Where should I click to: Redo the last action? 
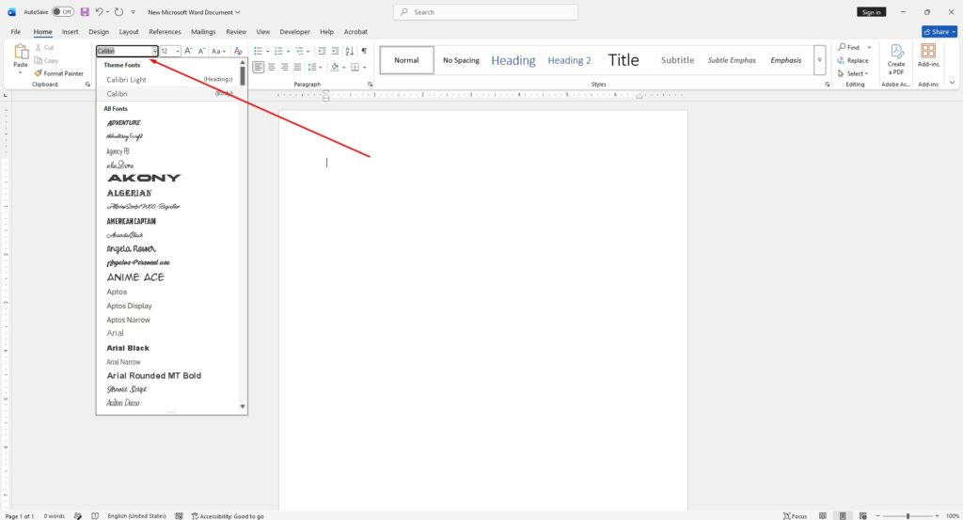[x=119, y=12]
